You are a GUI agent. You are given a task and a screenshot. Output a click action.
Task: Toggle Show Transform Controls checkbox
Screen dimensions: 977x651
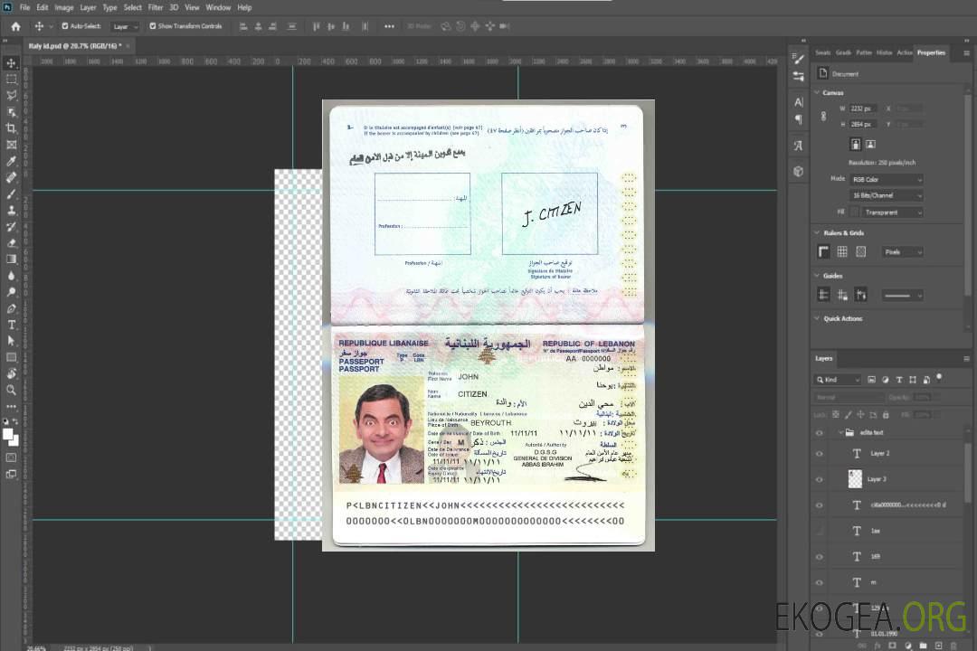(153, 26)
